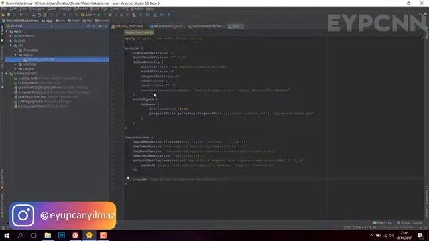Open the Code menu
Screen dimensions: 429x241
tap(52, 9)
